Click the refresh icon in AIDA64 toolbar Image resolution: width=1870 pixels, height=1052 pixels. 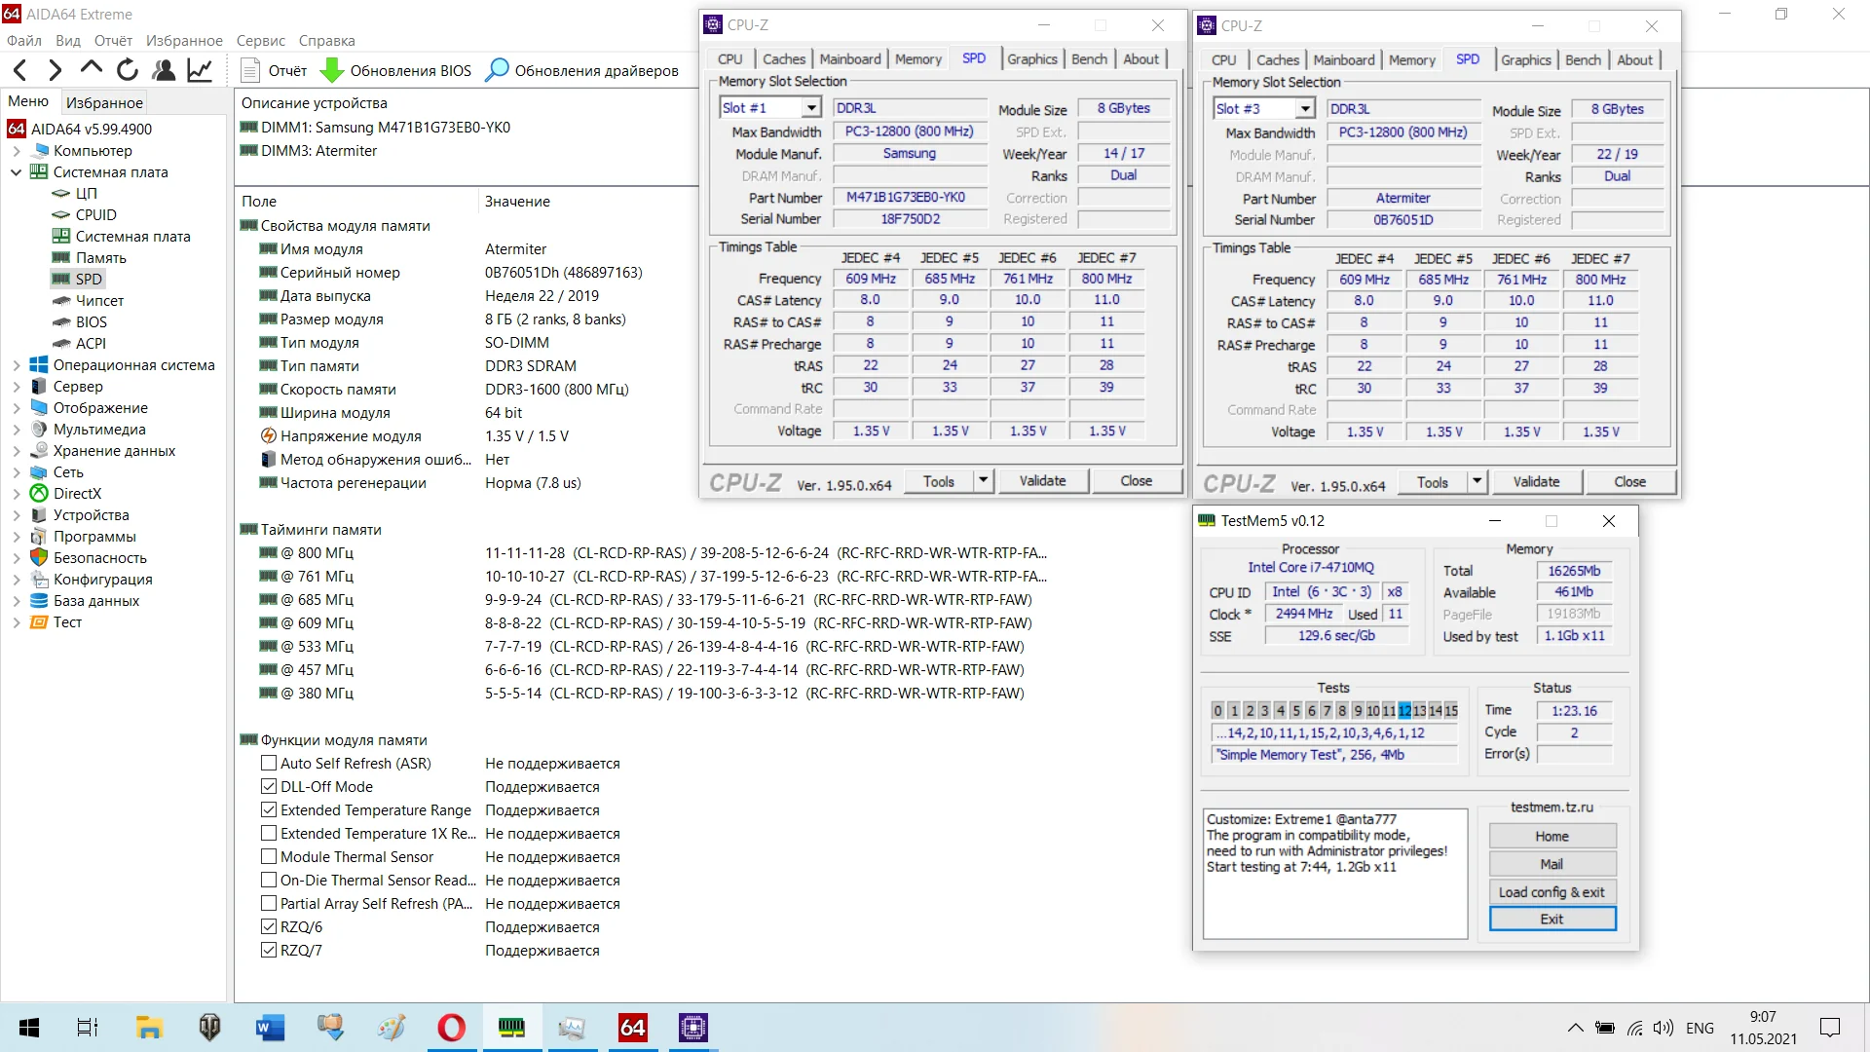(128, 70)
